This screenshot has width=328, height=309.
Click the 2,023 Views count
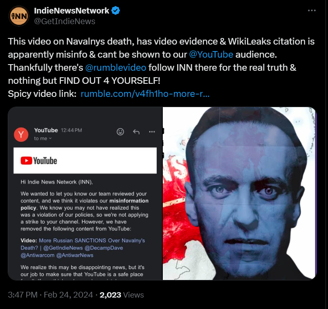point(122,295)
